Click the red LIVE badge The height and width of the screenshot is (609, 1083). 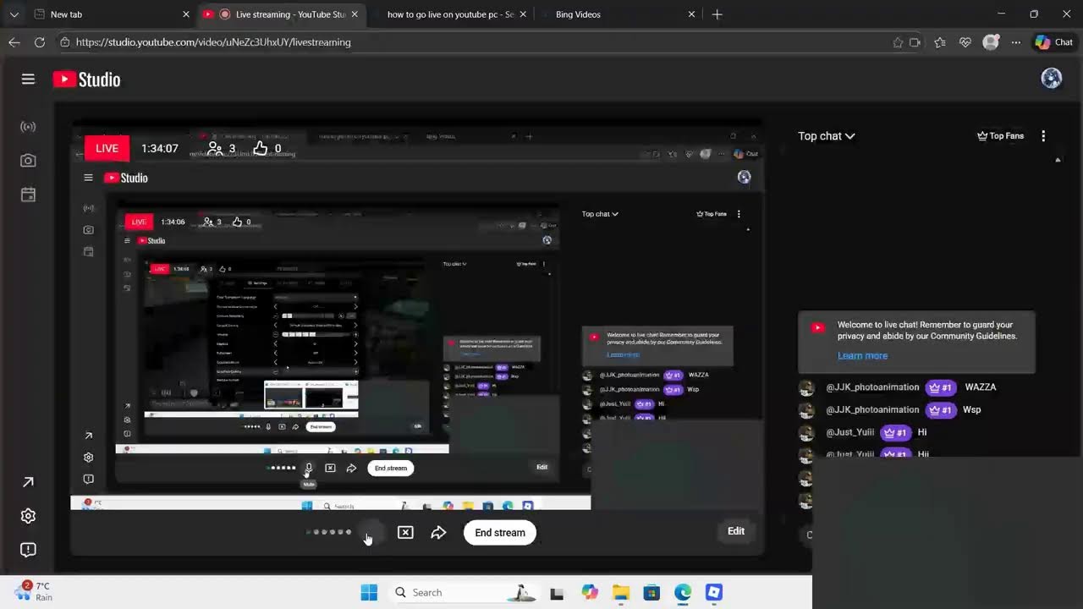107,148
